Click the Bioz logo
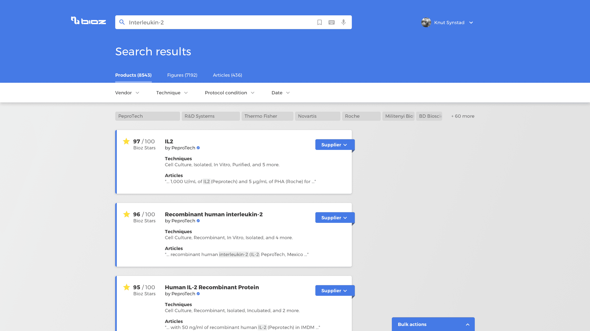The width and height of the screenshot is (590, 331). [88, 21]
